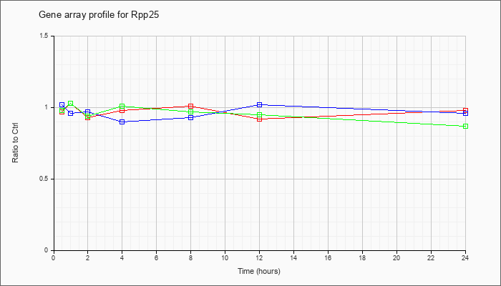Click the blue data marker at 12 hours
The width and height of the screenshot is (501, 286).
tap(259, 104)
